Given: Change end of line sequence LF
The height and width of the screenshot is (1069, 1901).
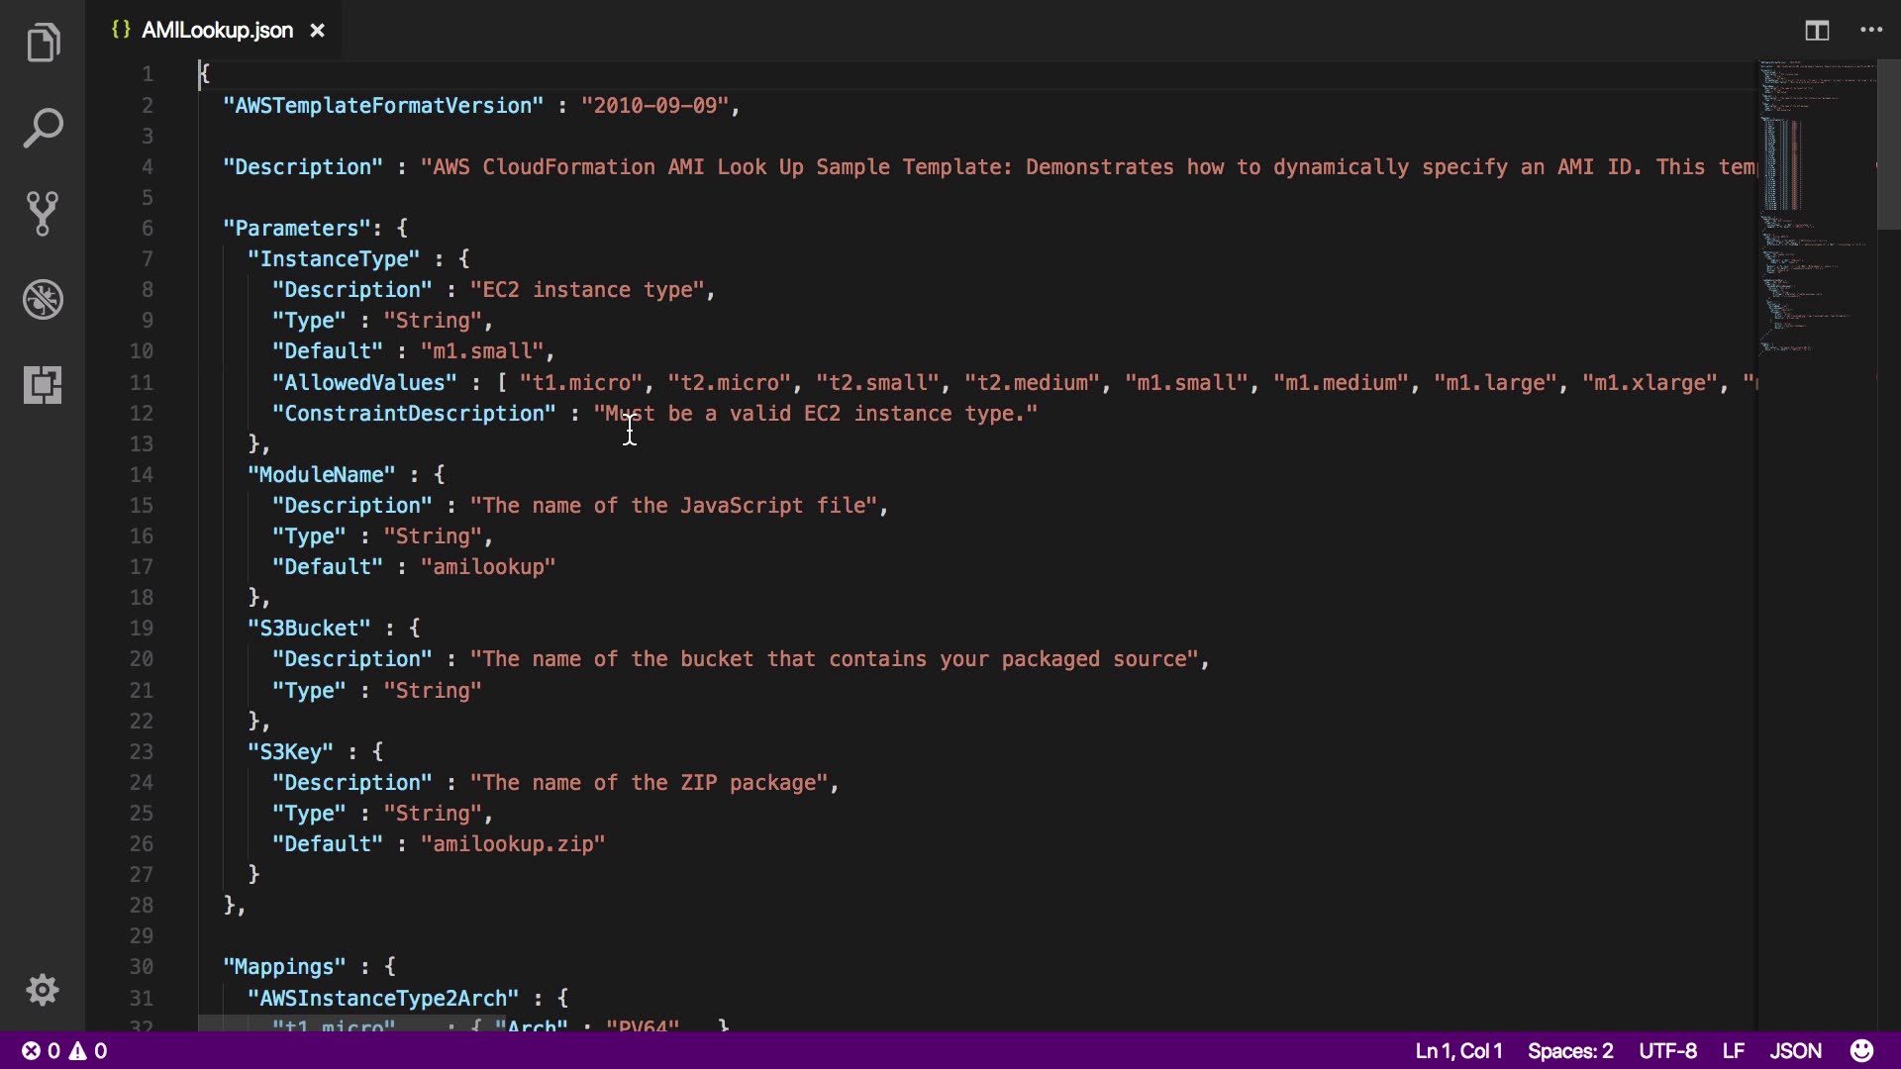Looking at the screenshot, I should [1733, 1050].
